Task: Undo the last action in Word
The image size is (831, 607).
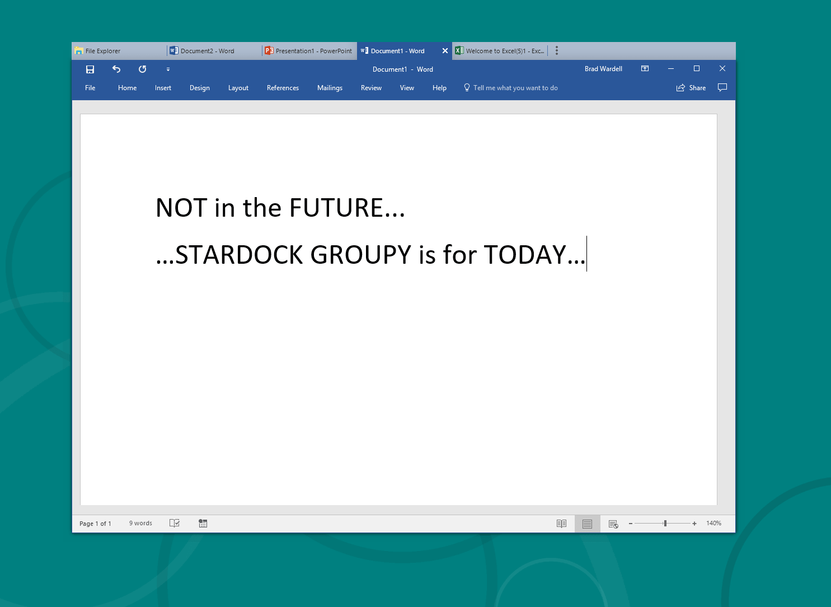Action: point(116,69)
